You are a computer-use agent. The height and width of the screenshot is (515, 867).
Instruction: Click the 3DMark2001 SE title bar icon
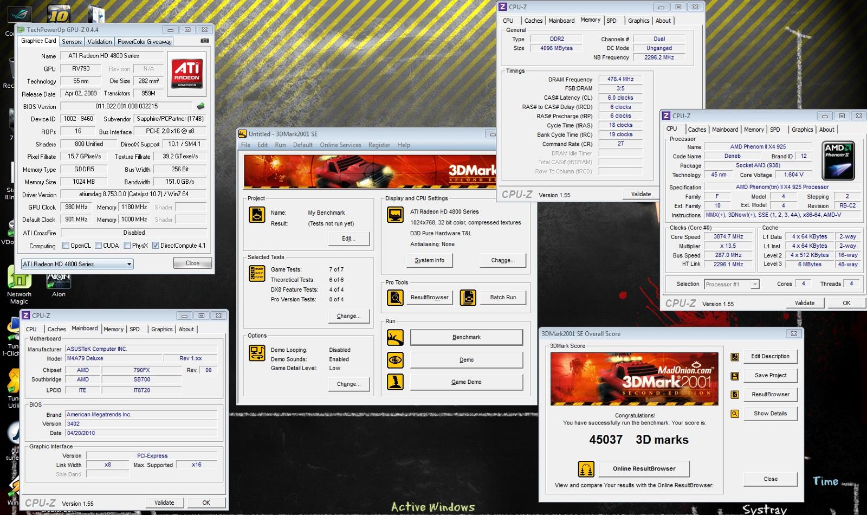click(x=243, y=134)
